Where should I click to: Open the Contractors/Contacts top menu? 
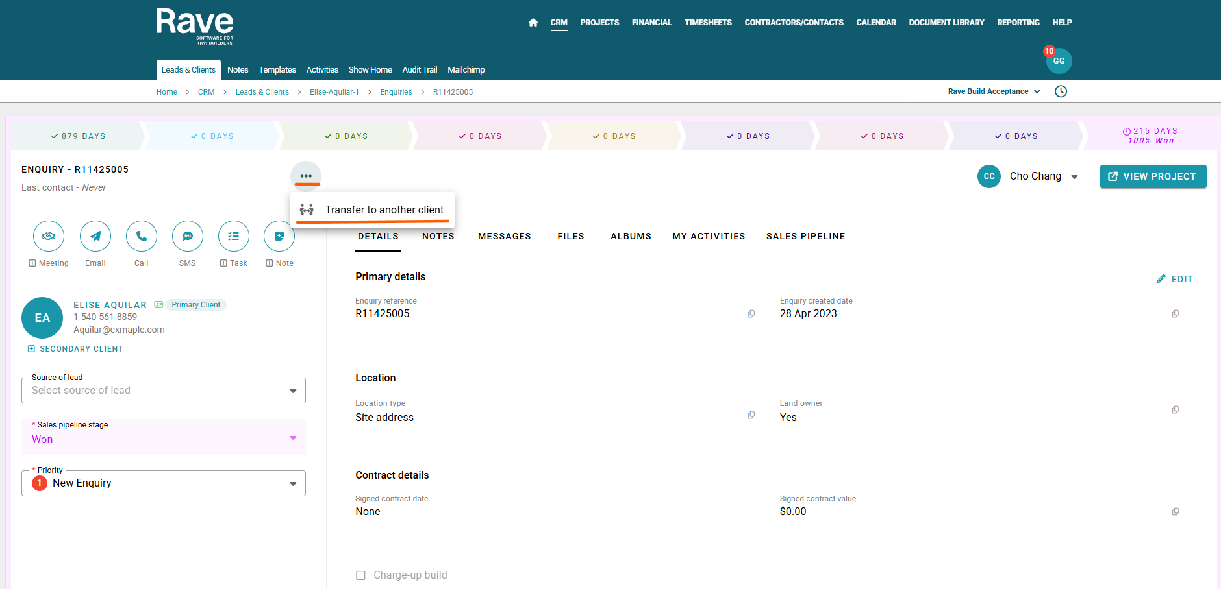click(x=794, y=23)
